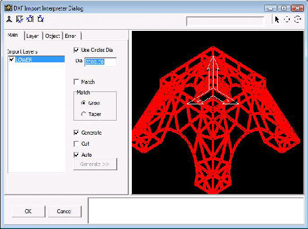Click the second toolbar icon with blue check
The width and height of the screenshot is (308, 229).
tap(19, 19)
